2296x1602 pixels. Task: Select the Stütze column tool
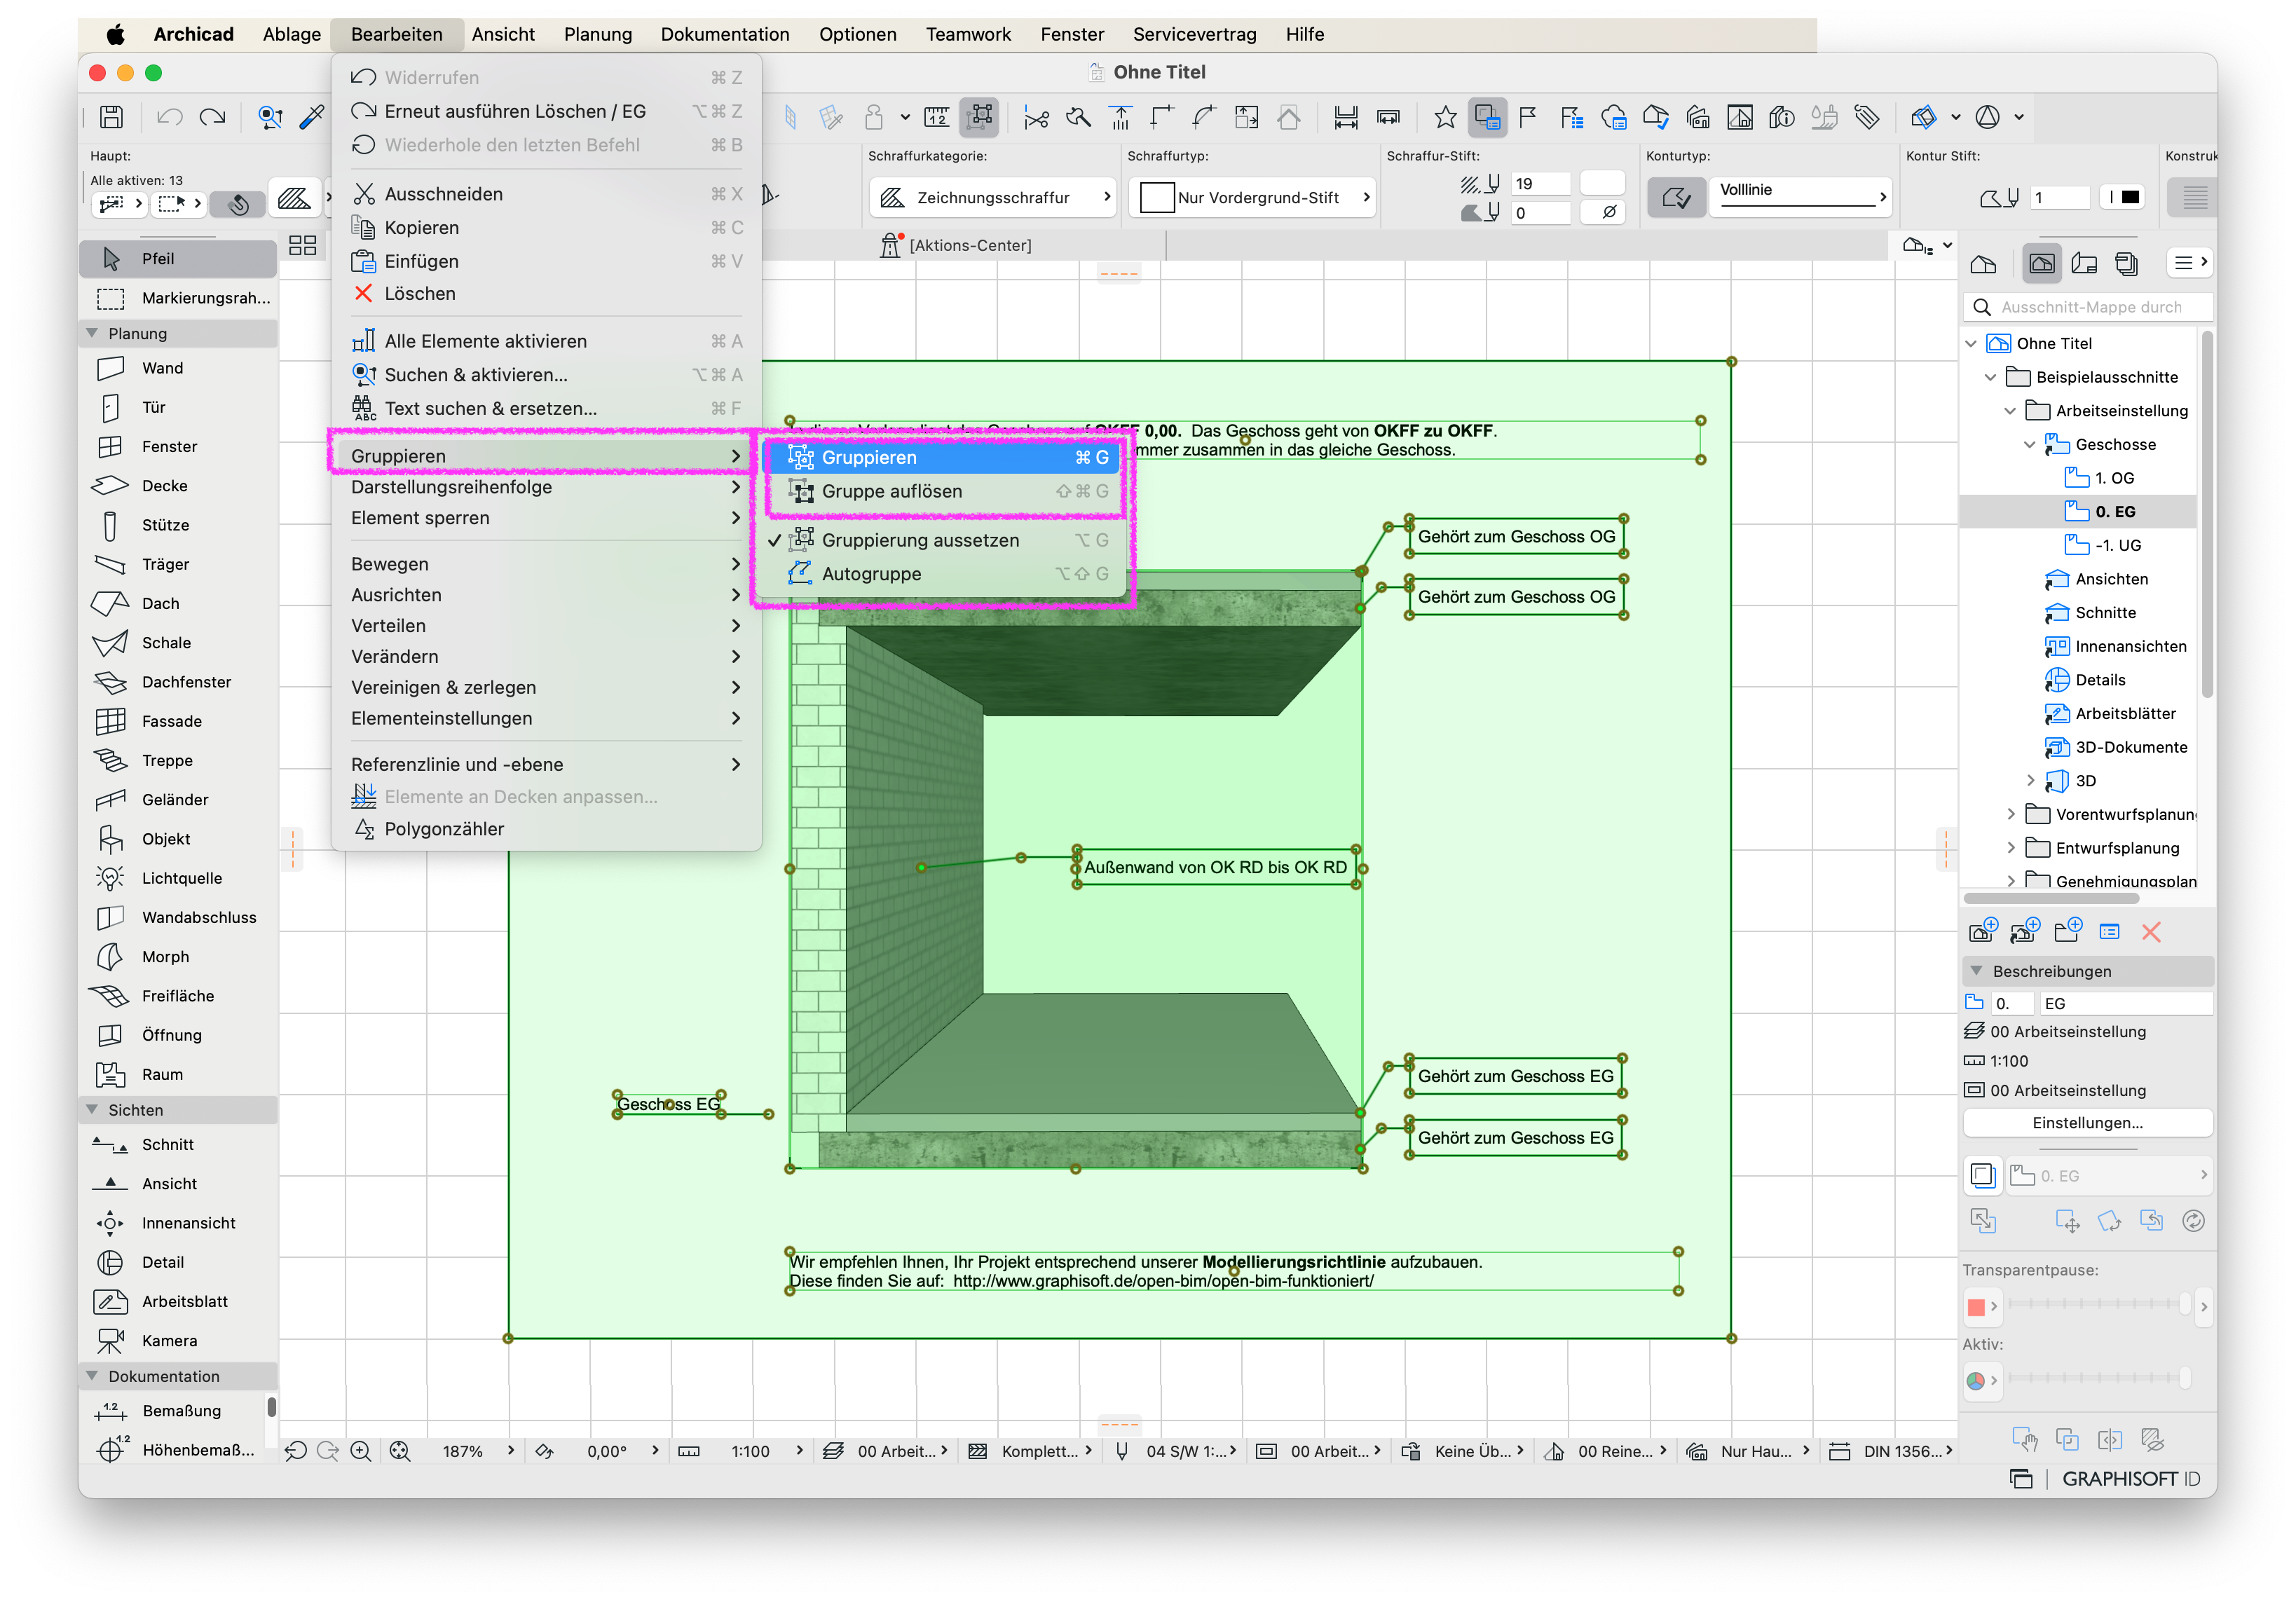(x=177, y=525)
